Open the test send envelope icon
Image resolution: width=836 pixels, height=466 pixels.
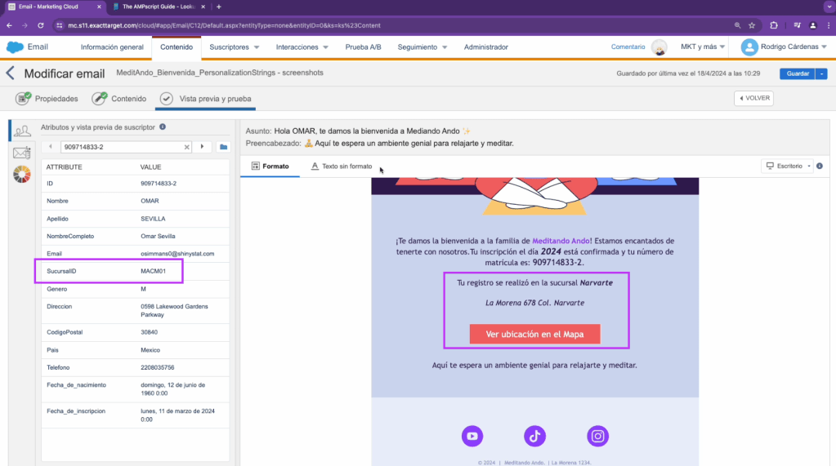coord(22,153)
